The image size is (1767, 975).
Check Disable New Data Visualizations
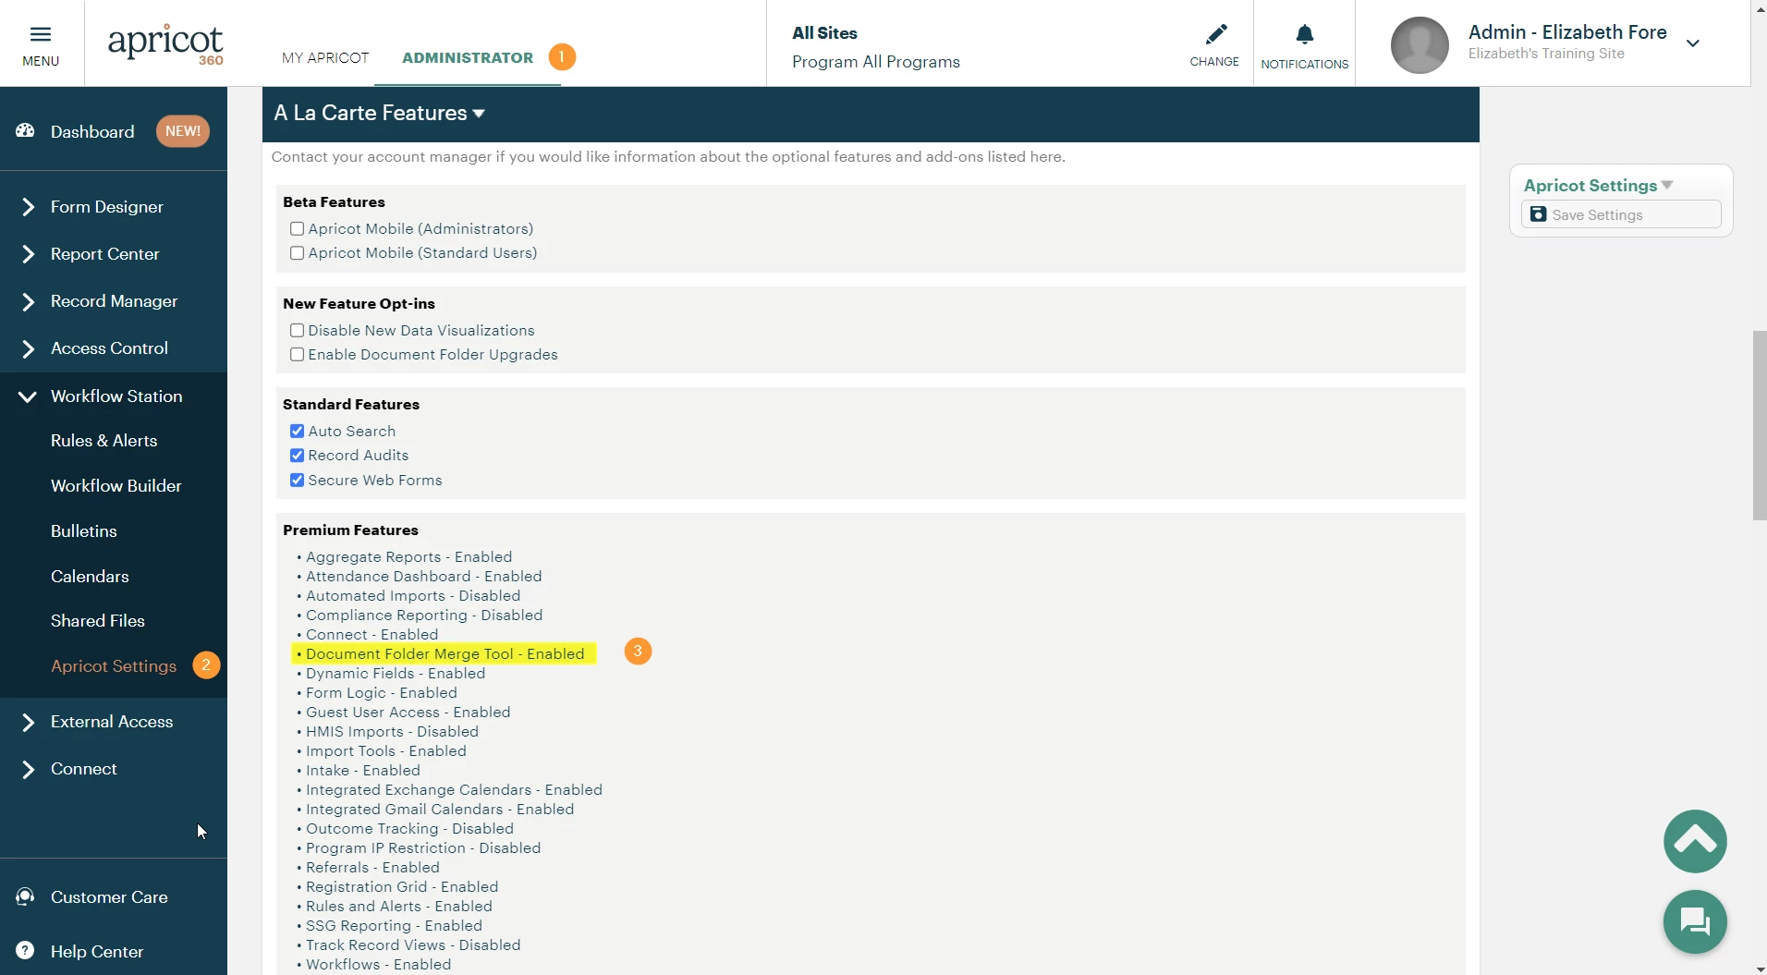pos(297,330)
